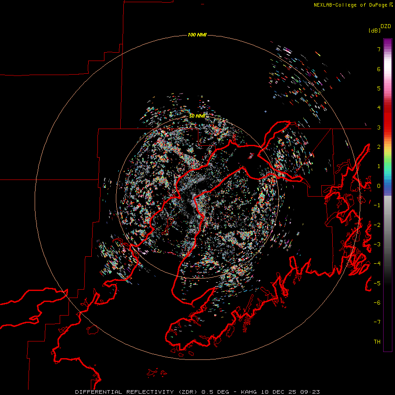Click the -3 dB scale label
This screenshot has width=395, height=395.
pos(377,244)
